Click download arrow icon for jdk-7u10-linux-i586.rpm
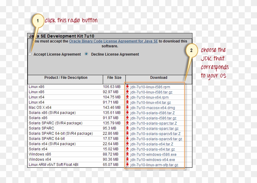This screenshot has height=183, width=257. point(127,86)
